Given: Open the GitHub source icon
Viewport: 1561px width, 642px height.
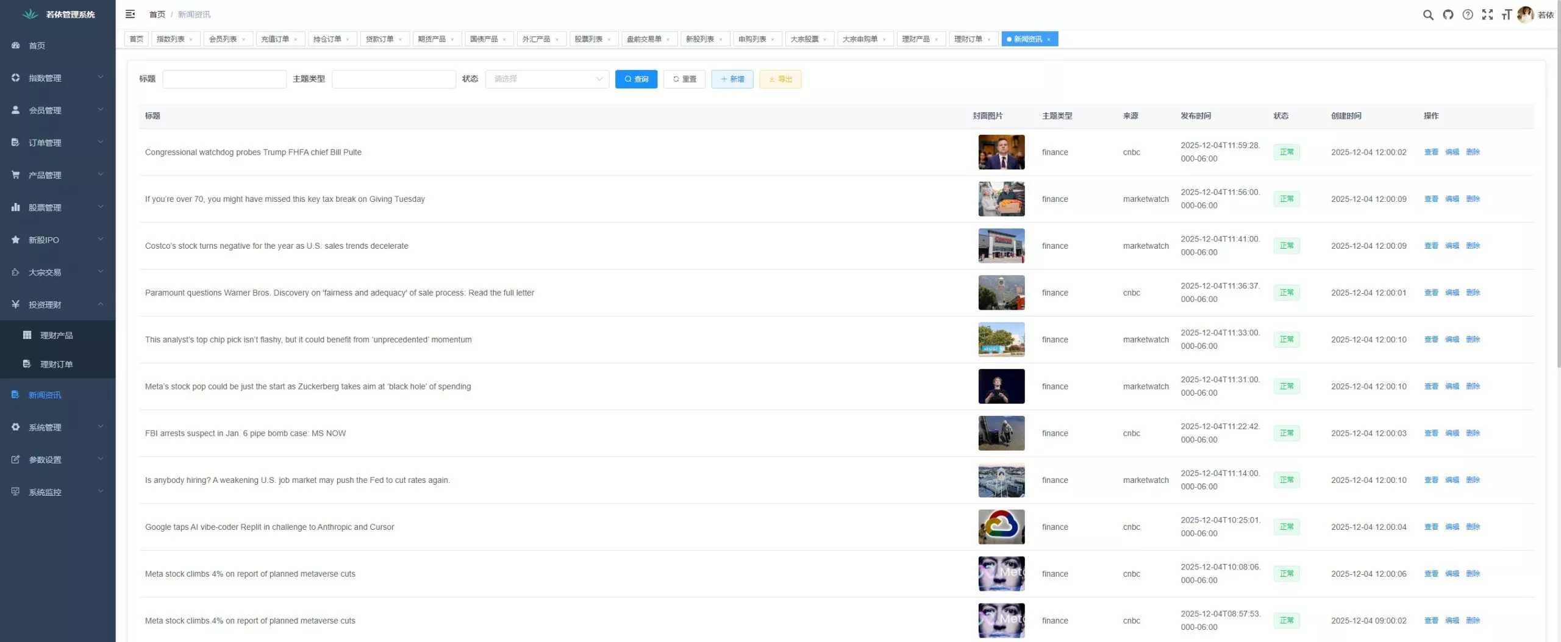Looking at the screenshot, I should [x=1448, y=15].
